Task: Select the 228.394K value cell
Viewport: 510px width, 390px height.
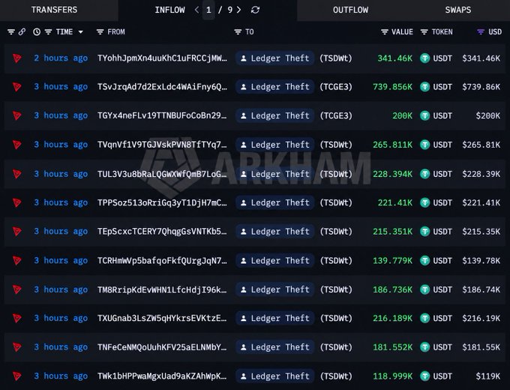Action: (392, 174)
